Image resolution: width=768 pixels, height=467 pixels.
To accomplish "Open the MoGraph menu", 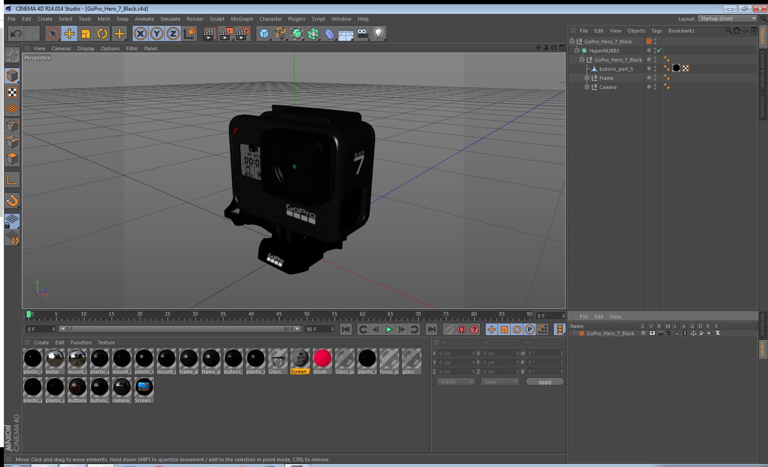I will coord(242,19).
